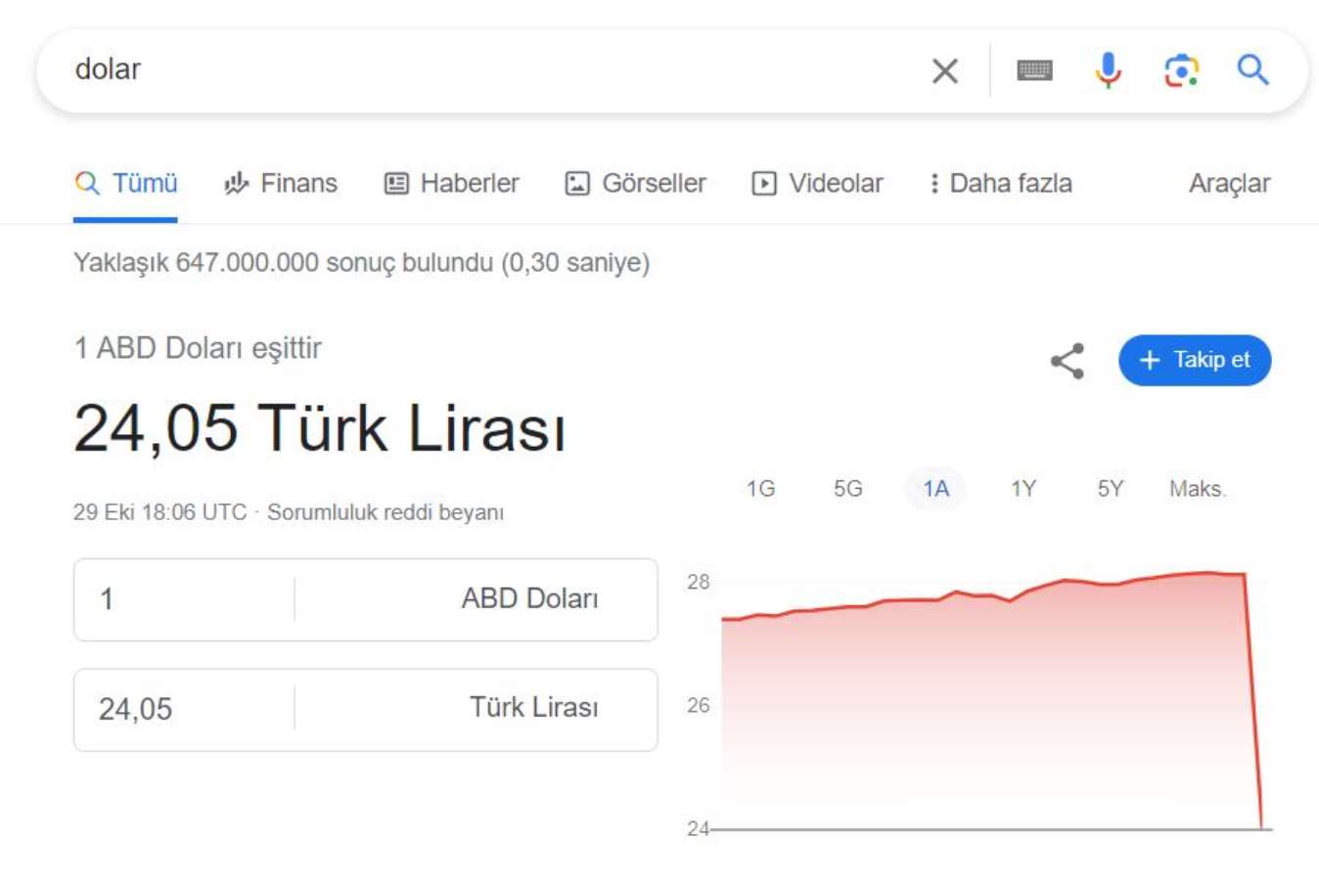Open the Videolar tab
1319x880 pixels.
[x=816, y=183]
